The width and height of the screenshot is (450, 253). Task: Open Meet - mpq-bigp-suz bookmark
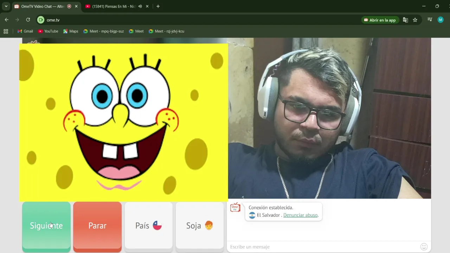point(104,31)
